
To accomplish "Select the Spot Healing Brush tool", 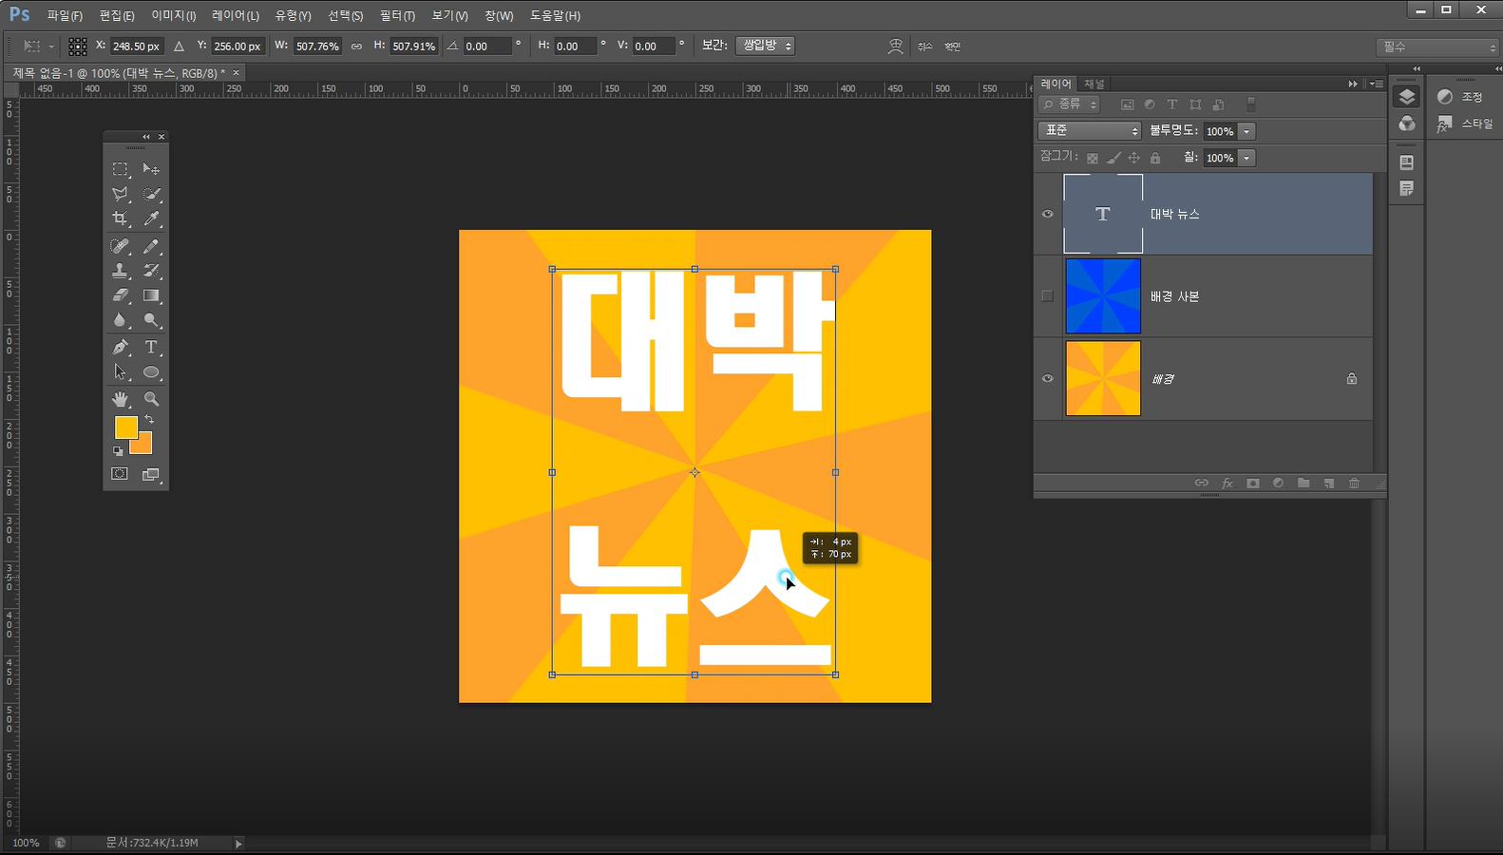I will click(121, 246).
